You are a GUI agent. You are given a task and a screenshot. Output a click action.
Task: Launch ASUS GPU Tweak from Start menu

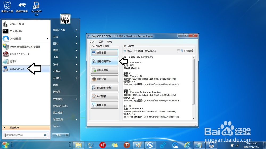[x=26, y=54]
